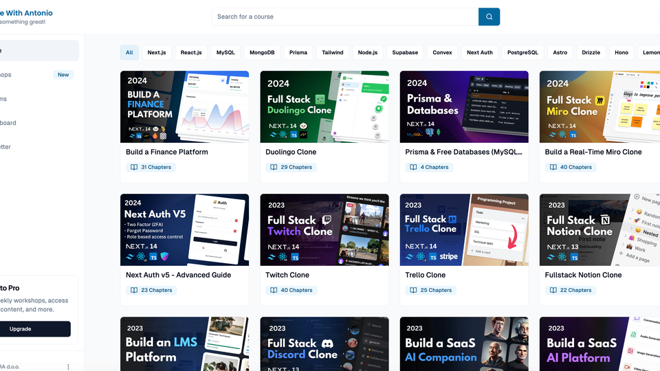Screen dimensions: 660x371
Task: Click the Build a Real-Time Miro Clone title
Action: pos(593,152)
